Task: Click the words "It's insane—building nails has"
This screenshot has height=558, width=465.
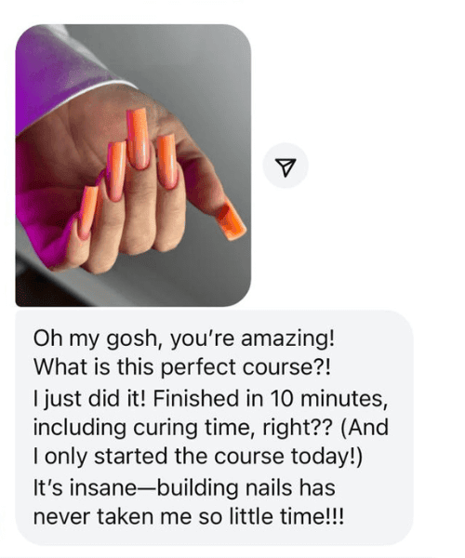Action: (184, 487)
